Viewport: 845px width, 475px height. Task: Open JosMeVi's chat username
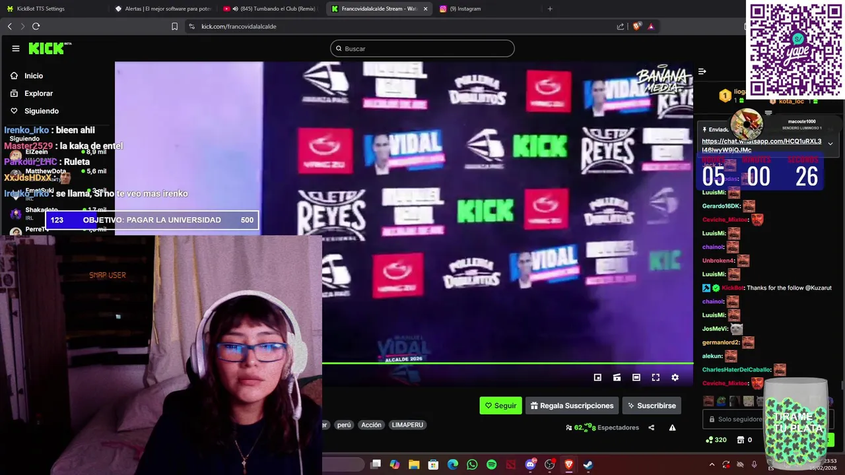pos(714,329)
